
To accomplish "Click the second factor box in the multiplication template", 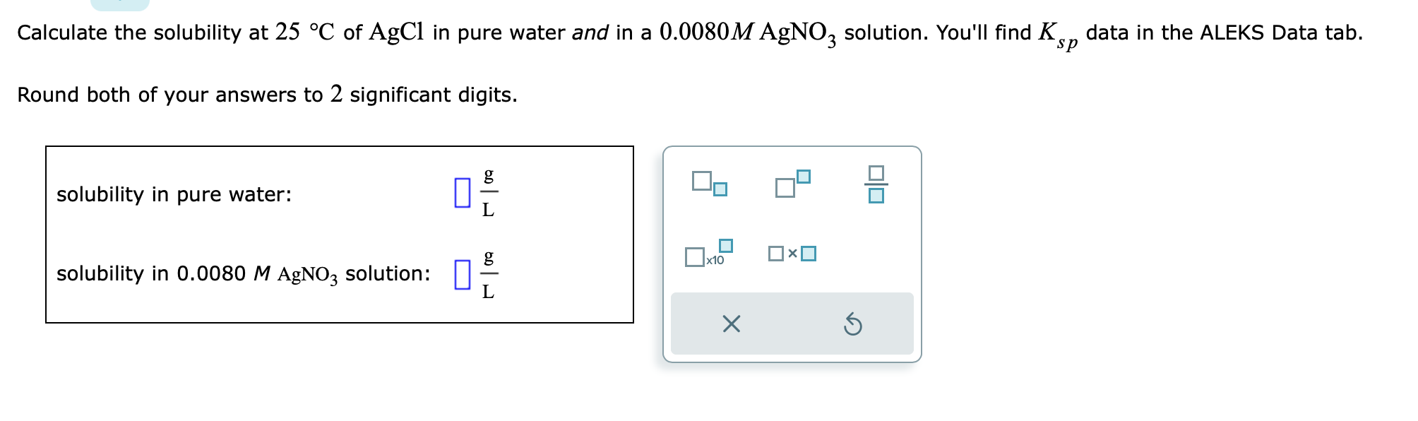I will click(809, 253).
